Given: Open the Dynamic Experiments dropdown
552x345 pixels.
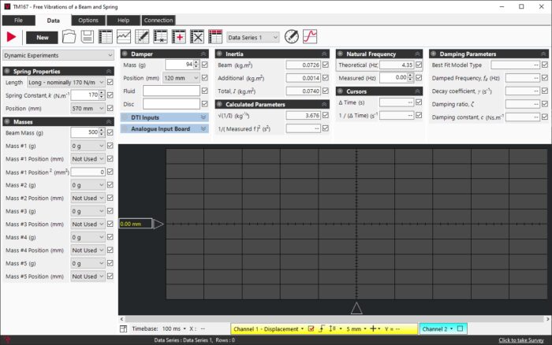Looking at the screenshot, I should [x=57, y=56].
